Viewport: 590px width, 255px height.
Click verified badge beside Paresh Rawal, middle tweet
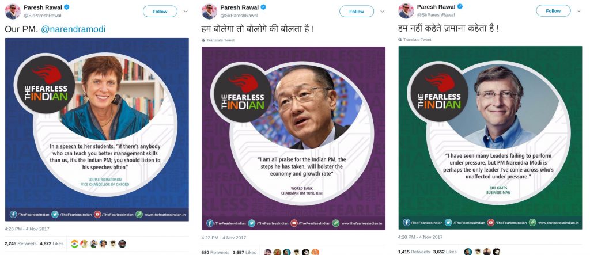pos(264,7)
